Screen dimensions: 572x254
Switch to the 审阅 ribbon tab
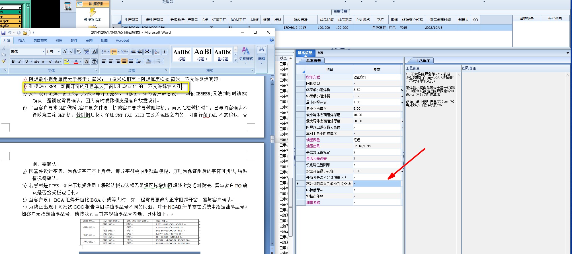click(x=89, y=40)
